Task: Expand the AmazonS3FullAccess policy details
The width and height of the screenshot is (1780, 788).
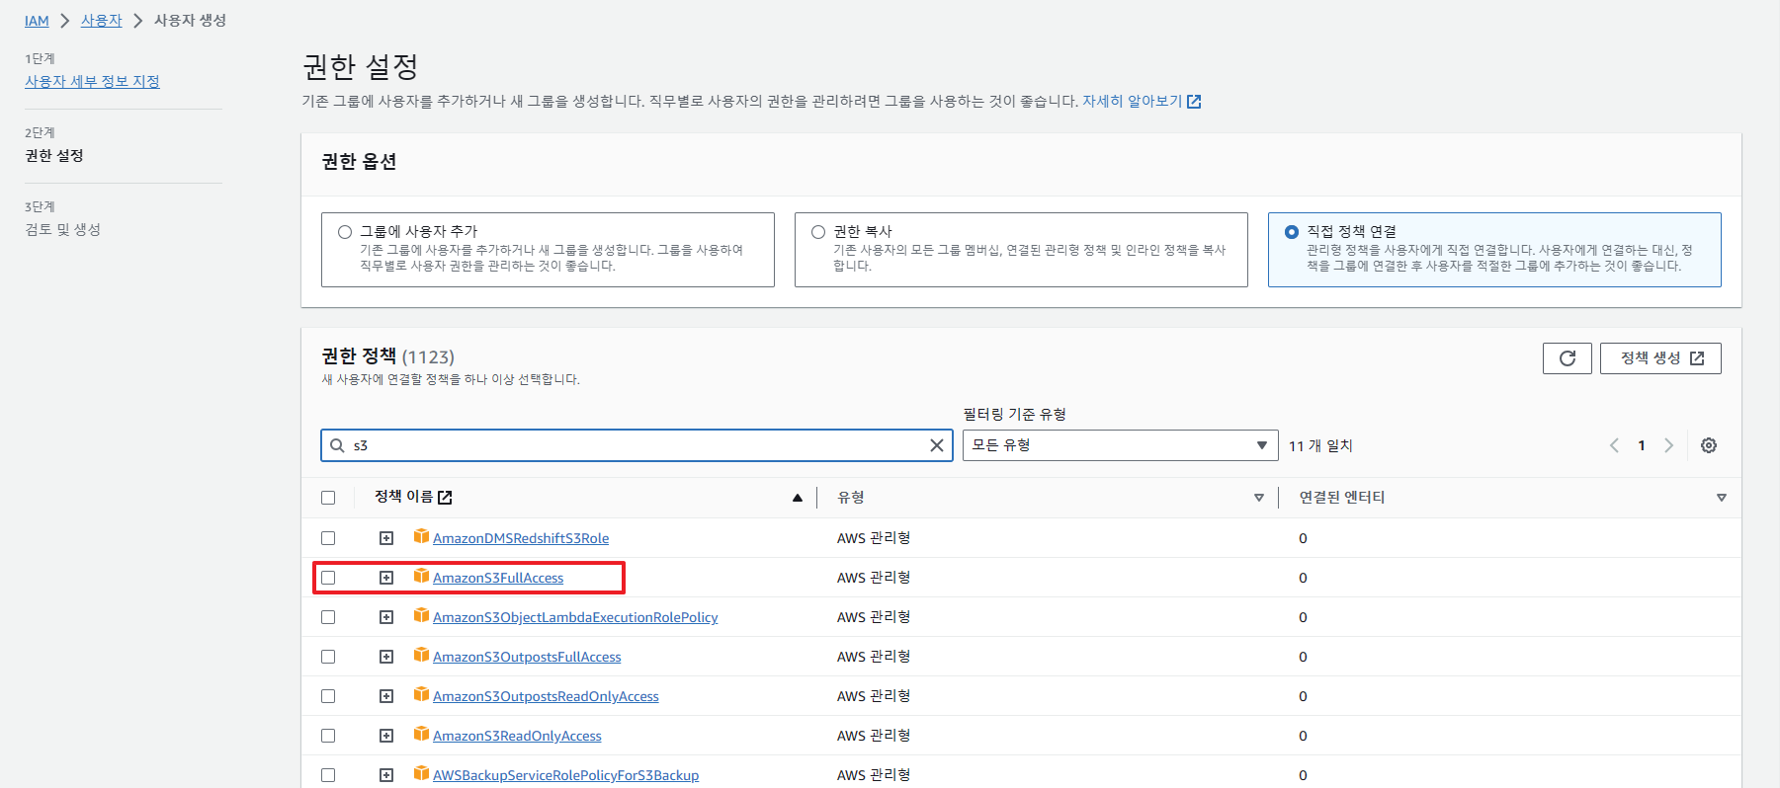Action: click(x=386, y=578)
